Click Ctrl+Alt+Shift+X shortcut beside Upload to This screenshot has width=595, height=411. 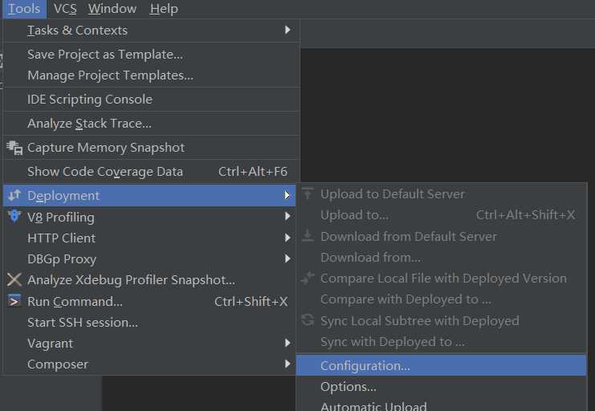click(526, 215)
